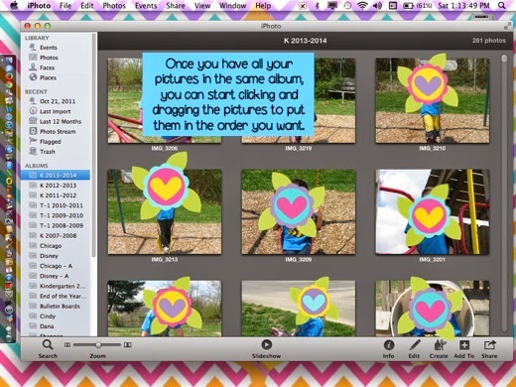Click the Zoom slider handle
This screenshot has width=516, height=387.
[98, 345]
